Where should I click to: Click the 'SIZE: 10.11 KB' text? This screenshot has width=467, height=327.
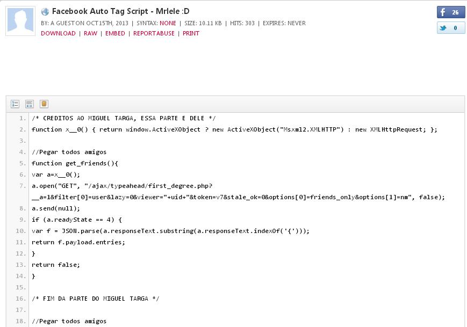coord(203,23)
